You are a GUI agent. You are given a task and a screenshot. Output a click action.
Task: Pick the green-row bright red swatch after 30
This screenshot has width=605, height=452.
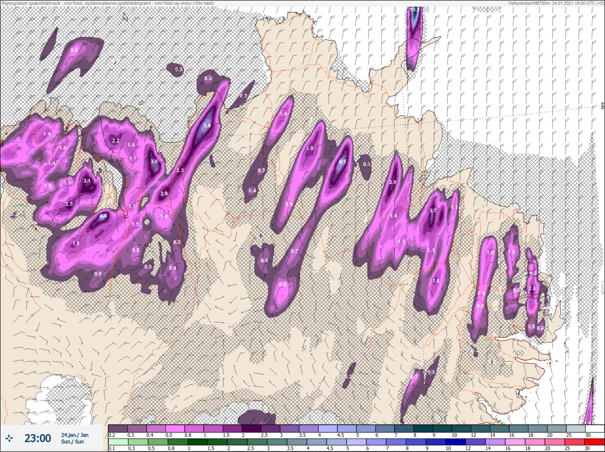[x=595, y=442]
